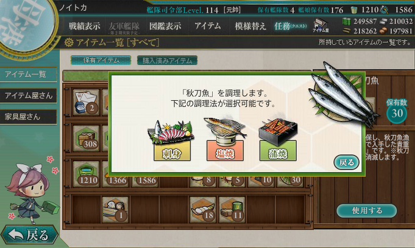Open 図鑑表示 from the top menu
Screen dimensions: 415x248
[165, 26]
